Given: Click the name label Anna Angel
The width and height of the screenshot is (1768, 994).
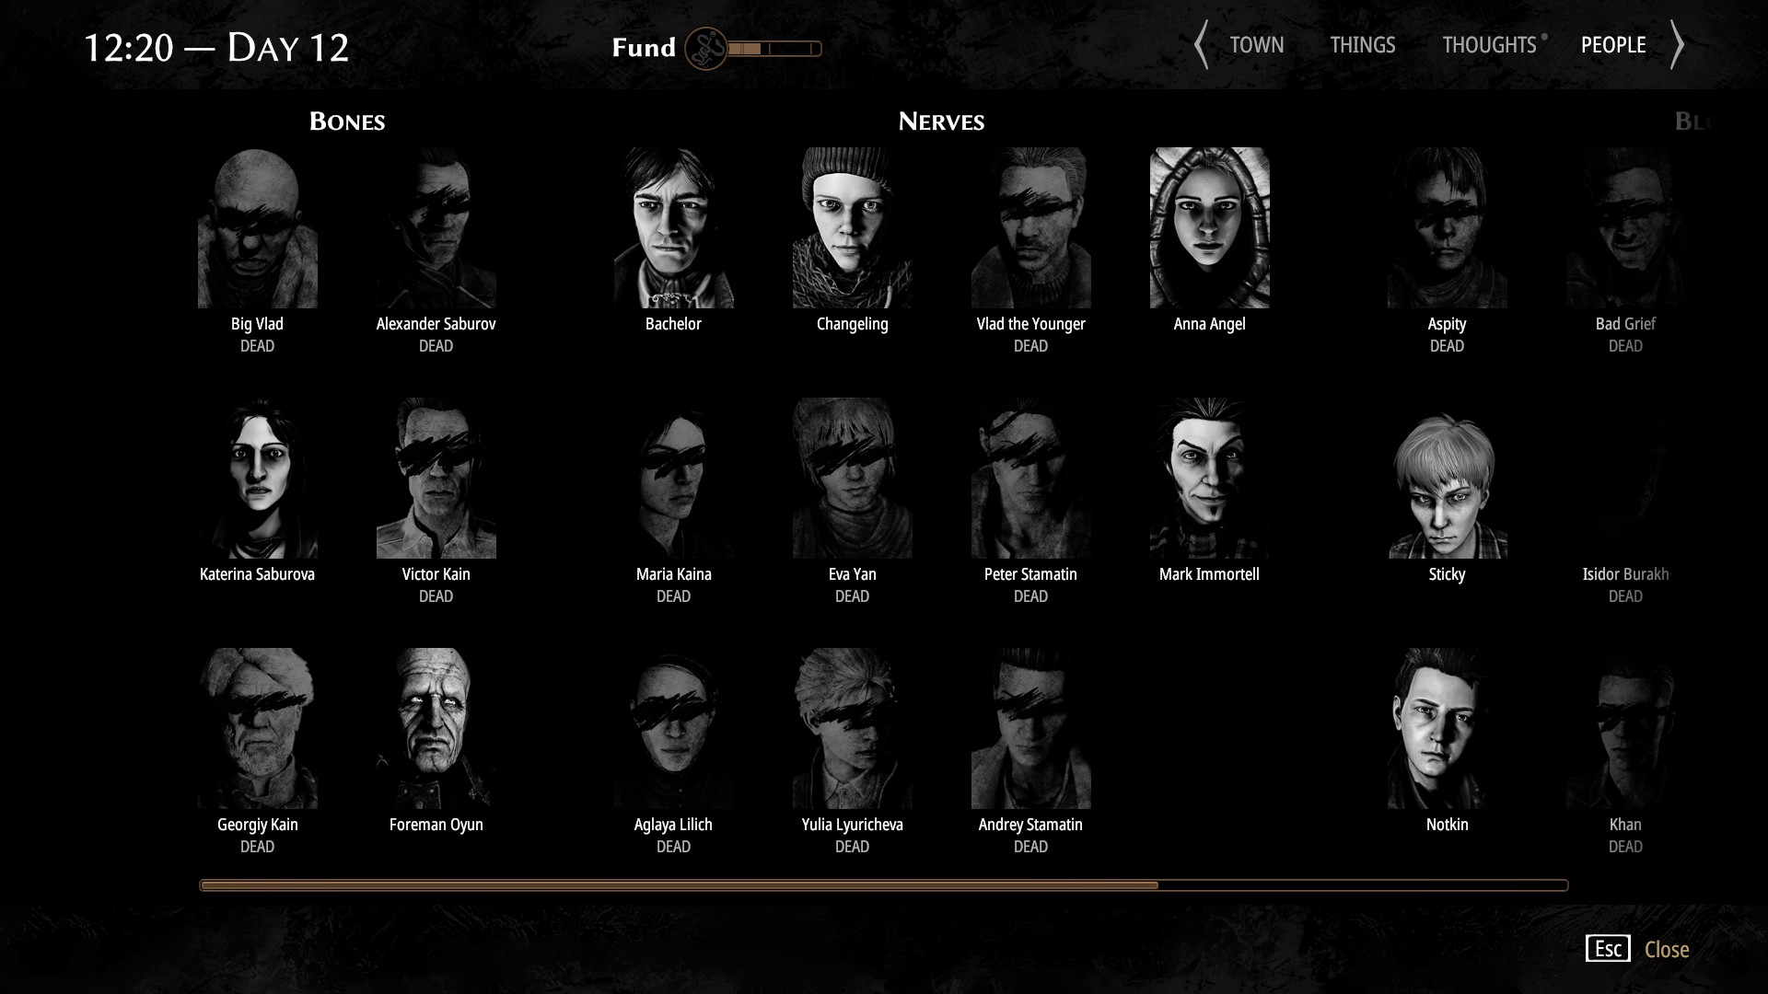Looking at the screenshot, I should (x=1209, y=324).
